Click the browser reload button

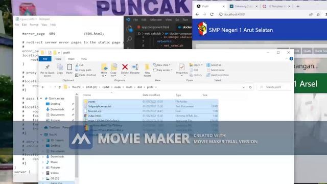[x=212, y=14]
